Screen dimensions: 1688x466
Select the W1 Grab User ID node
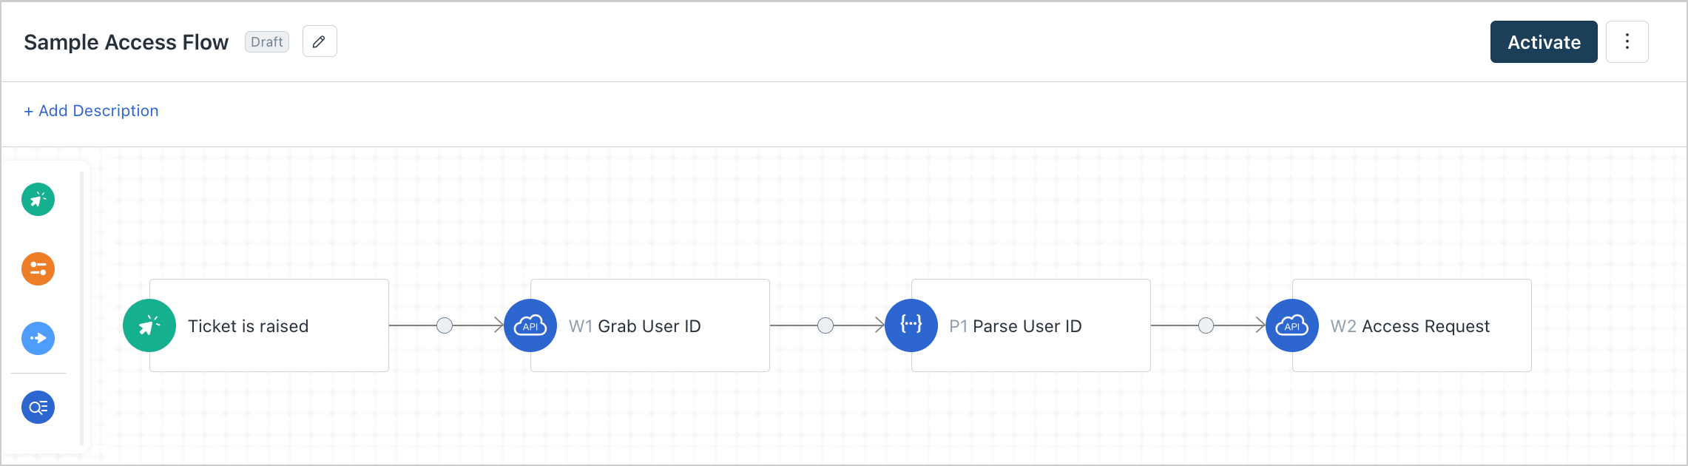tap(658, 325)
